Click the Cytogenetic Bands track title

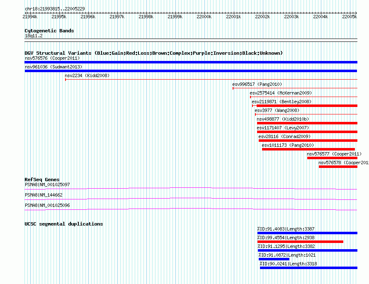(49, 31)
